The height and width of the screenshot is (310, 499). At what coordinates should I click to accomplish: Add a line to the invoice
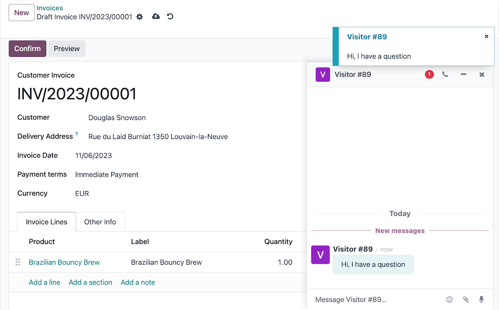pyautogui.click(x=44, y=282)
